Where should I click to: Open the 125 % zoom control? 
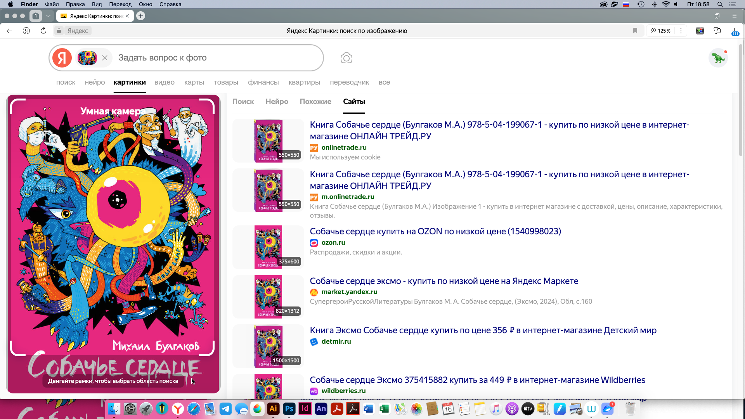(x=661, y=31)
